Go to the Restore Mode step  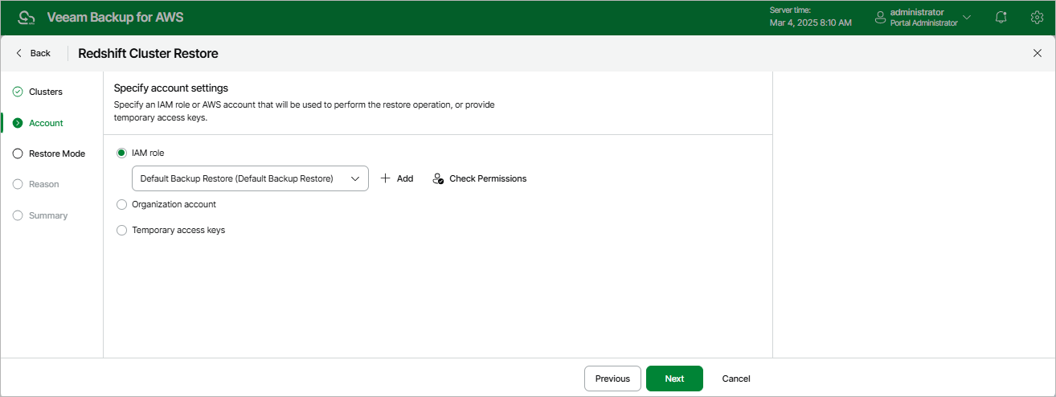click(x=56, y=153)
